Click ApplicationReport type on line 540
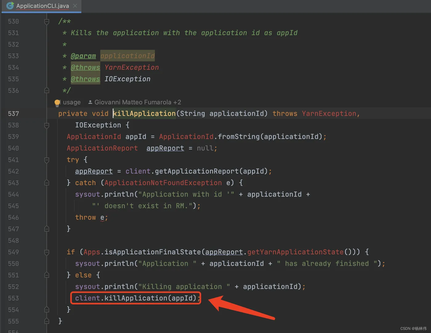Viewport: 431px width, 333px height. pos(102,148)
